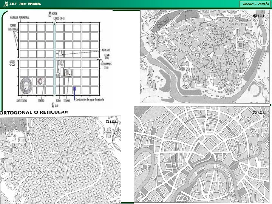Select the Conducción de agua-Acueducto label
This screenshot has width=272, height=204.
click(x=90, y=100)
